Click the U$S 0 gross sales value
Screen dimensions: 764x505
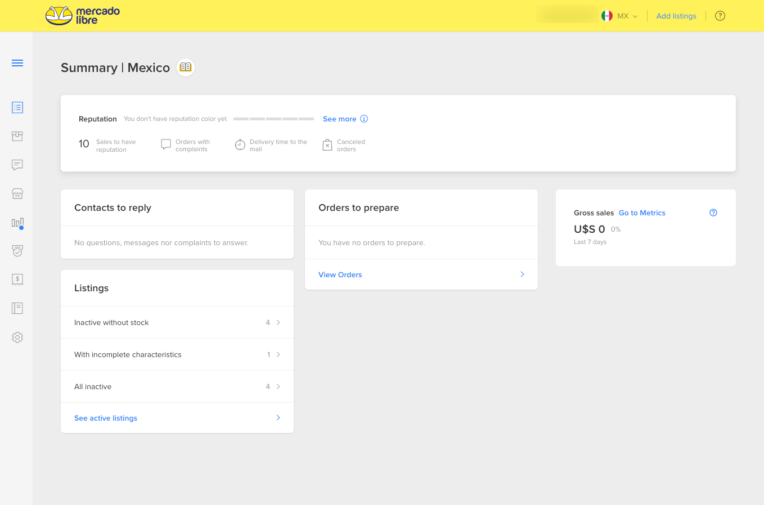point(590,229)
